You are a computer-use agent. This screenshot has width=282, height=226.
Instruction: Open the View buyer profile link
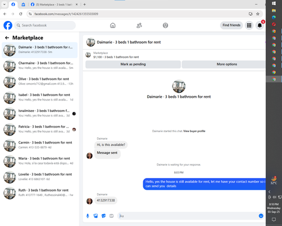point(194,131)
